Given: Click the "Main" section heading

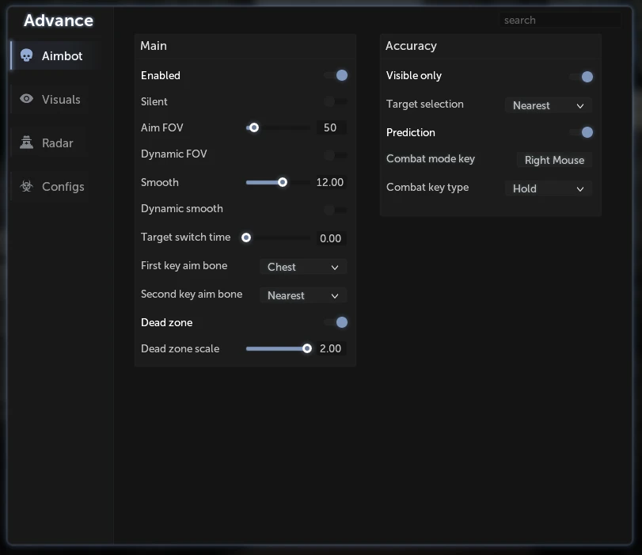Looking at the screenshot, I should [154, 46].
